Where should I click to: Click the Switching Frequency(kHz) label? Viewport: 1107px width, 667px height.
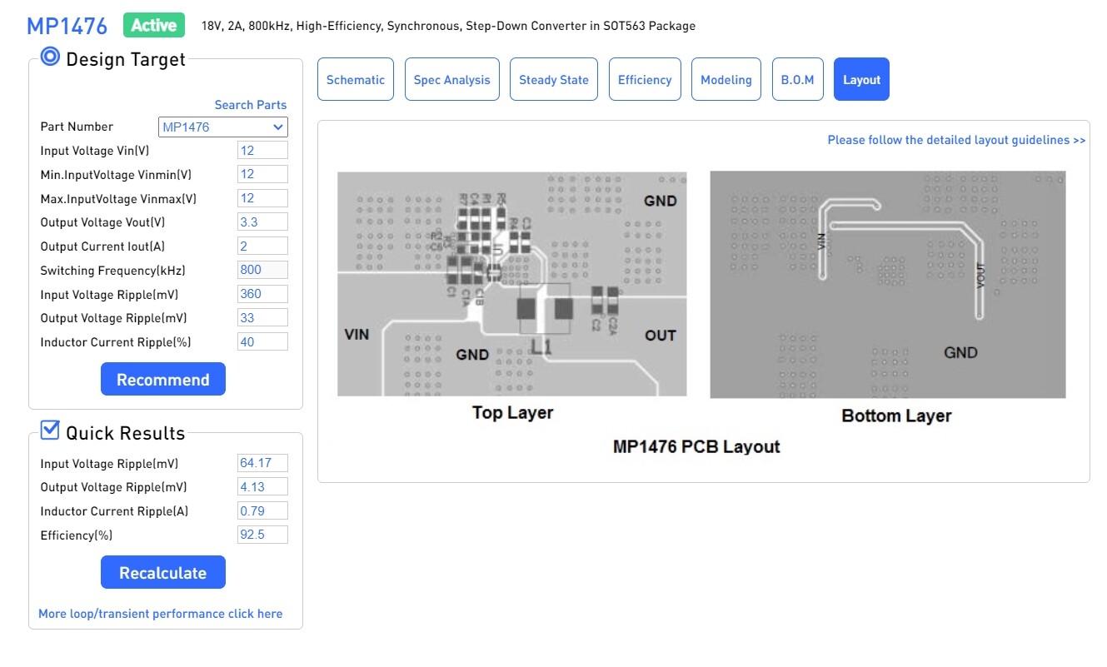112,271
